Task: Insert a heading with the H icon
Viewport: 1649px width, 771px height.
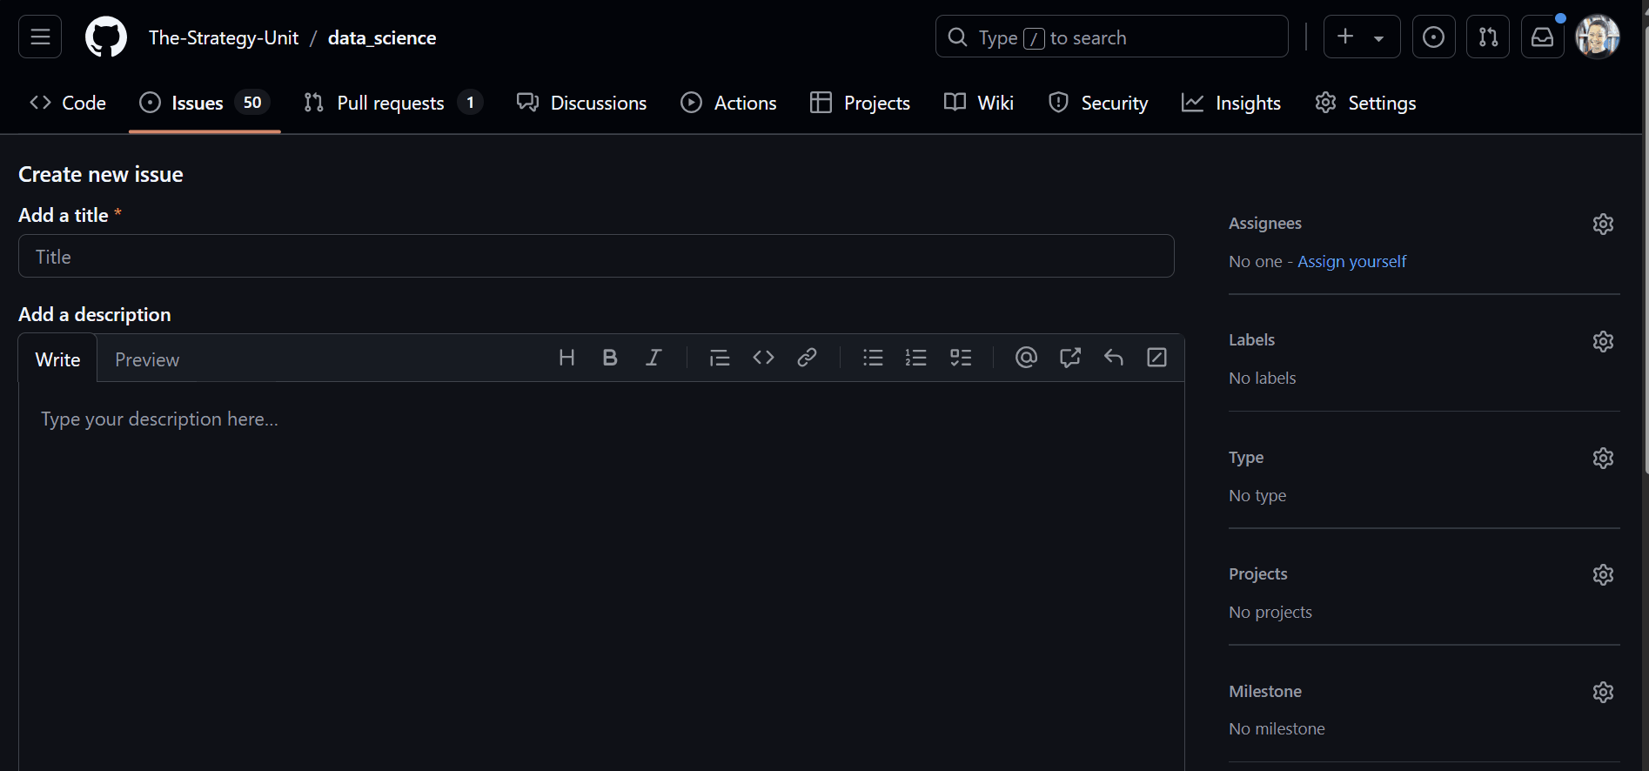Action: (x=566, y=358)
